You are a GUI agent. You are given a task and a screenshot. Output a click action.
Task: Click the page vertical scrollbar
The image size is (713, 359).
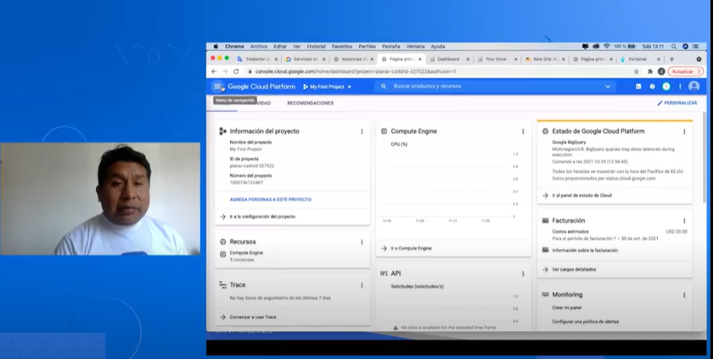coord(704,157)
